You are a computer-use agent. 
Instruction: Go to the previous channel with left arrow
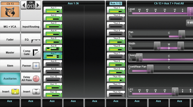tap(23, 5)
